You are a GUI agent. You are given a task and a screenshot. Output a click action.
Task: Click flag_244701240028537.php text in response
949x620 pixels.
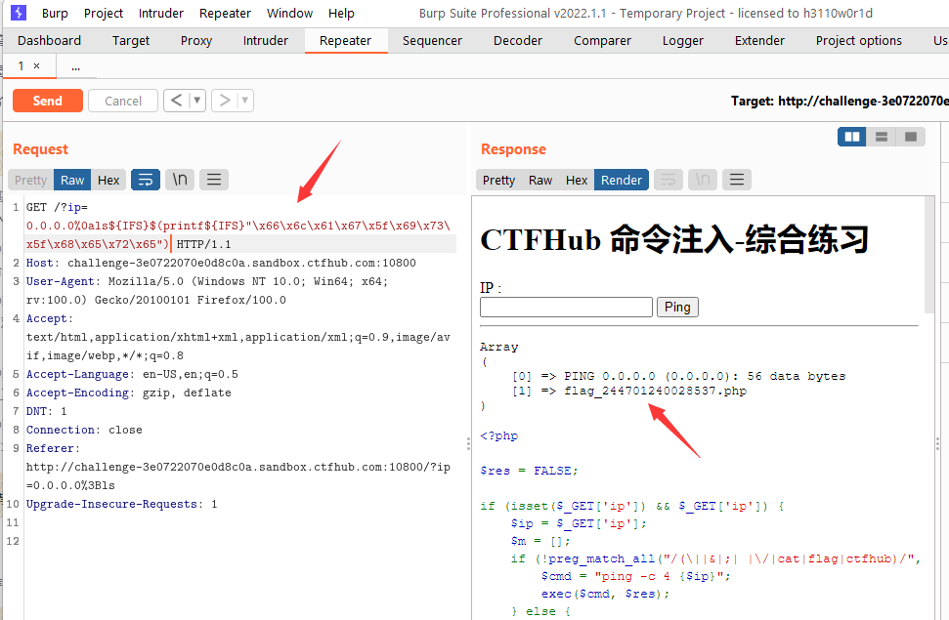coord(656,391)
